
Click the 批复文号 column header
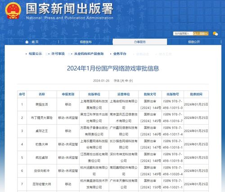click(150, 94)
